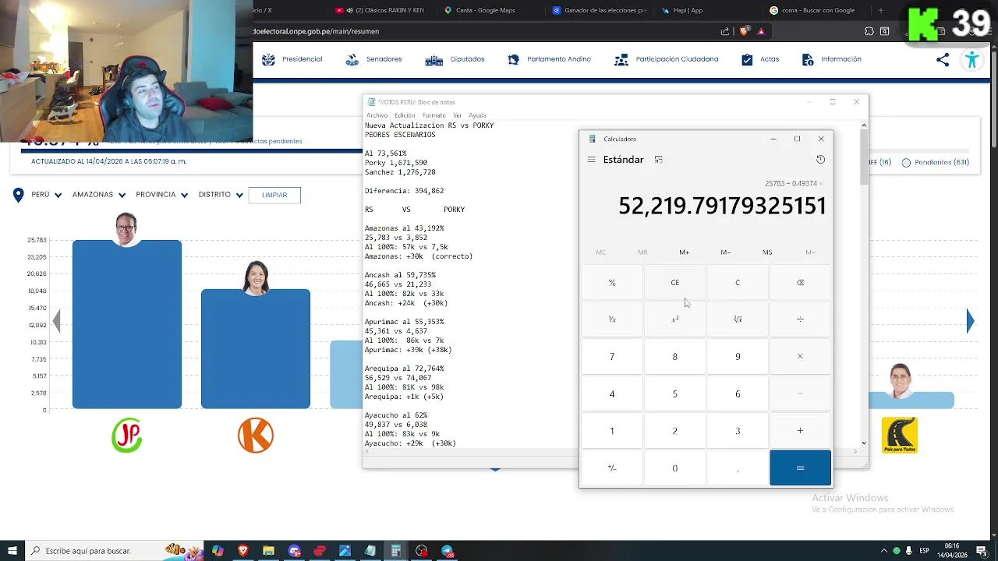The image size is (998, 561).
Task: Click the decimal point key
Action: click(x=738, y=468)
